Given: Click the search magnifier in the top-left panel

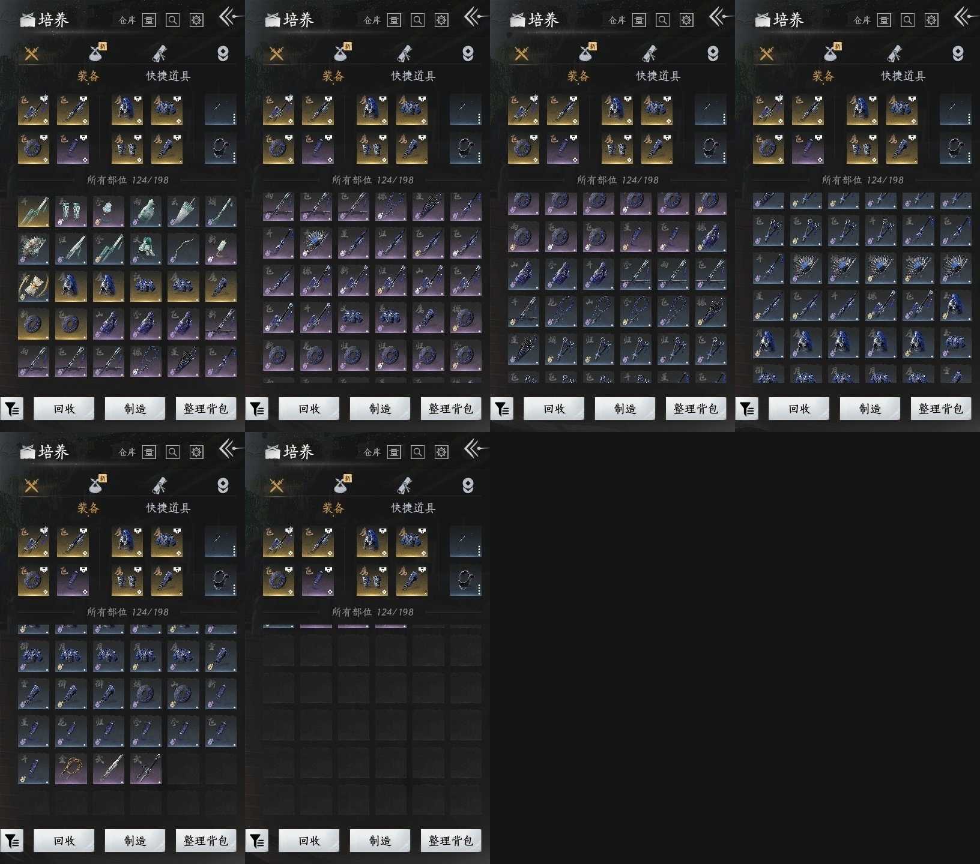Looking at the screenshot, I should point(172,20).
